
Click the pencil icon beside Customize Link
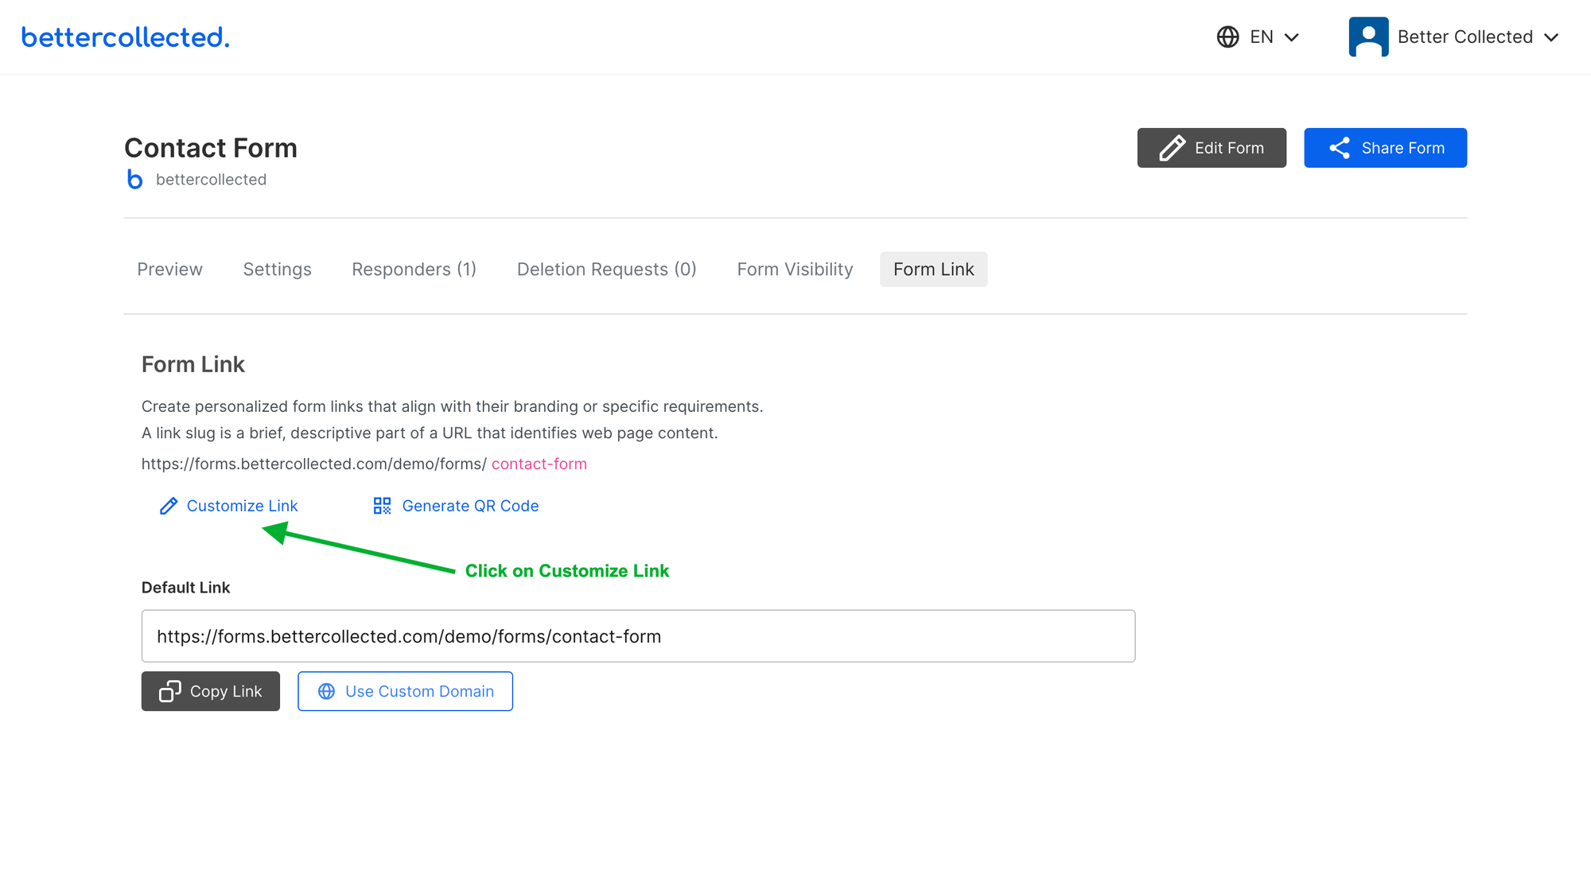(168, 506)
